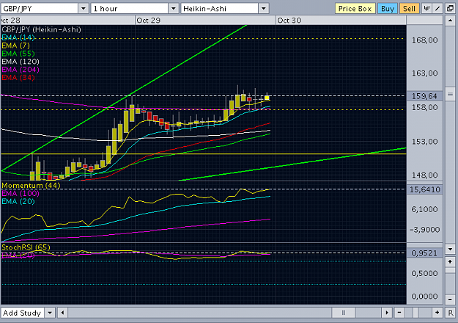Click the EMA (204) legend label

click(21, 69)
